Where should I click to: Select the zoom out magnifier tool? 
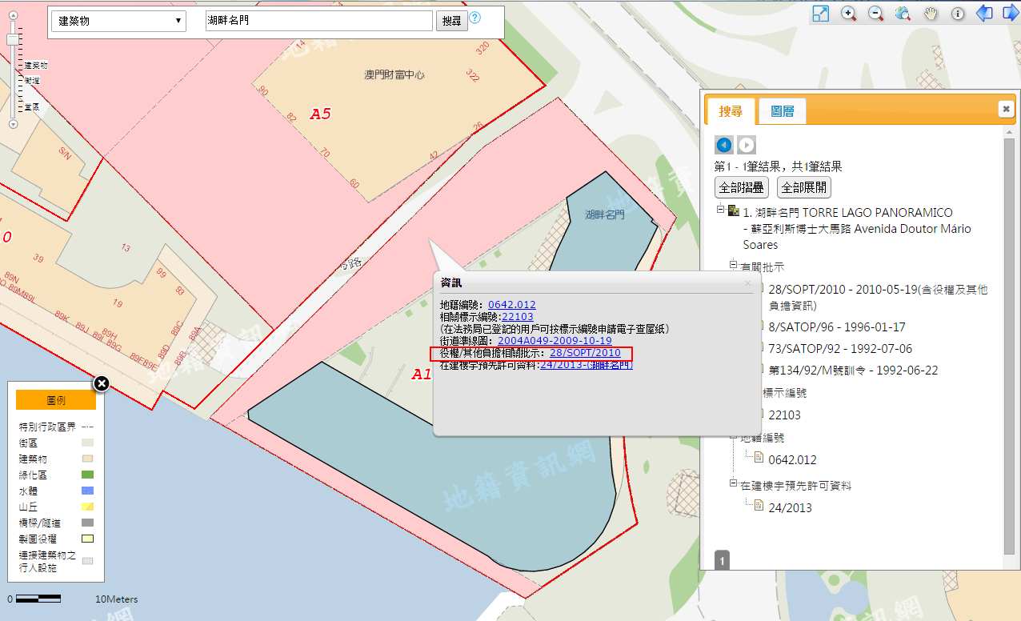point(875,14)
